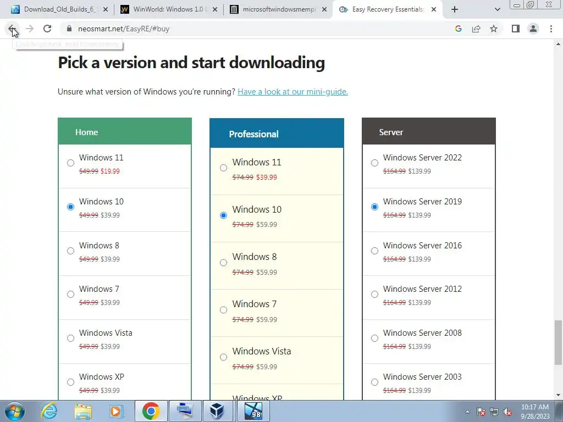Click the Home Windows 11 $19.99 price

110,171
